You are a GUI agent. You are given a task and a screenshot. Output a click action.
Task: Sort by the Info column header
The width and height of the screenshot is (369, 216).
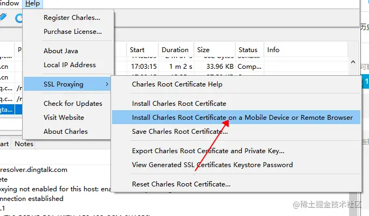(x=305, y=50)
